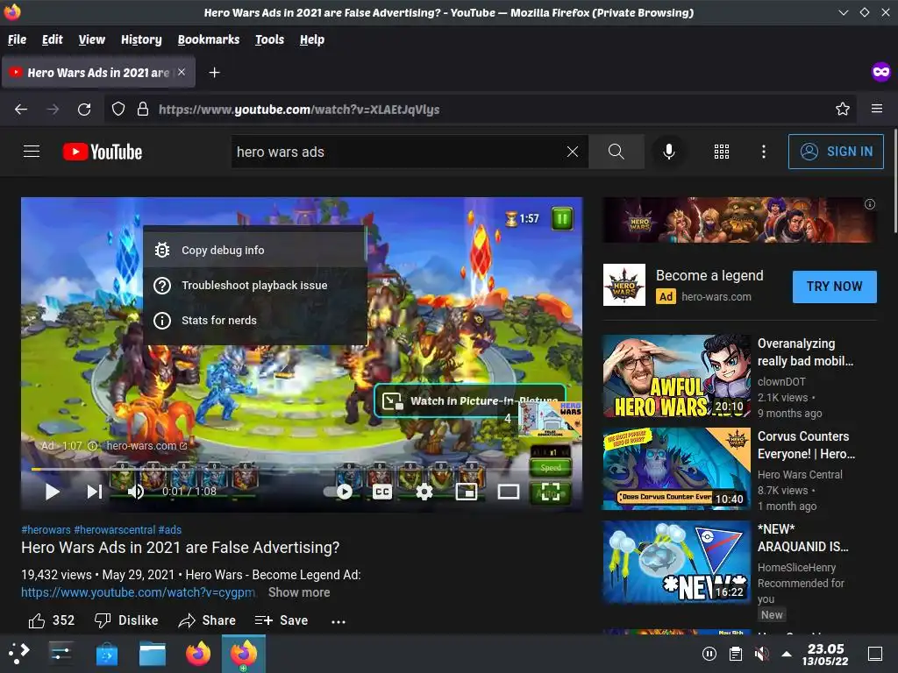898x673 pixels.
Task: Go back one page
Action: tap(21, 110)
